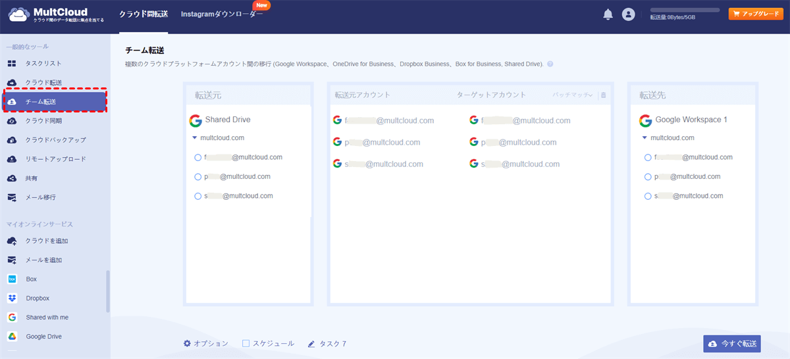Click the クラウド転送 cloud icon
790x359 pixels.
[x=12, y=83]
